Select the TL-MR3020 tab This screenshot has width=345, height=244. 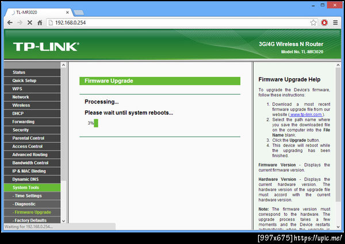click(x=37, y=13)
